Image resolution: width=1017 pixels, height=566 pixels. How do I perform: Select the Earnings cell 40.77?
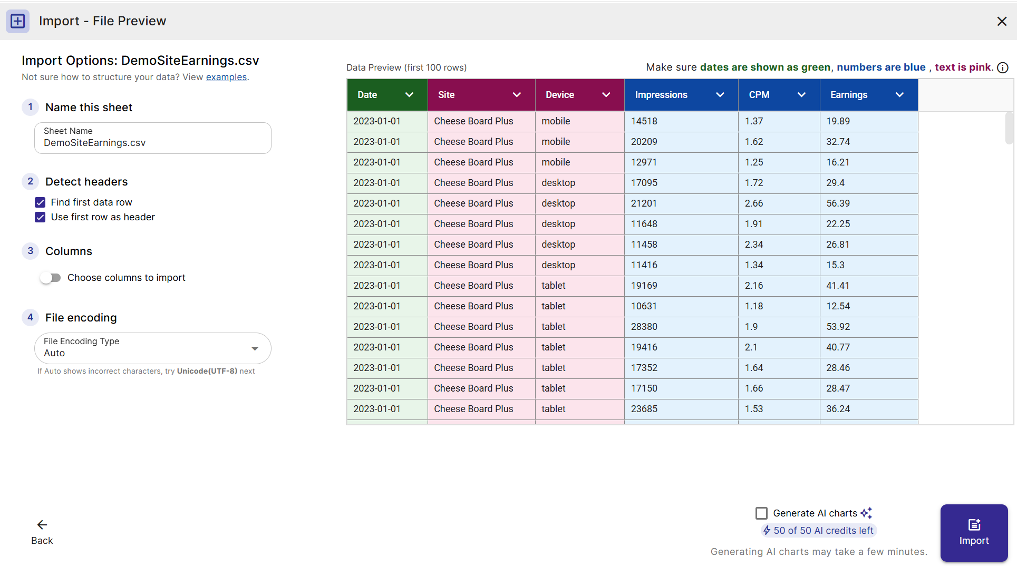coord(869,347)
